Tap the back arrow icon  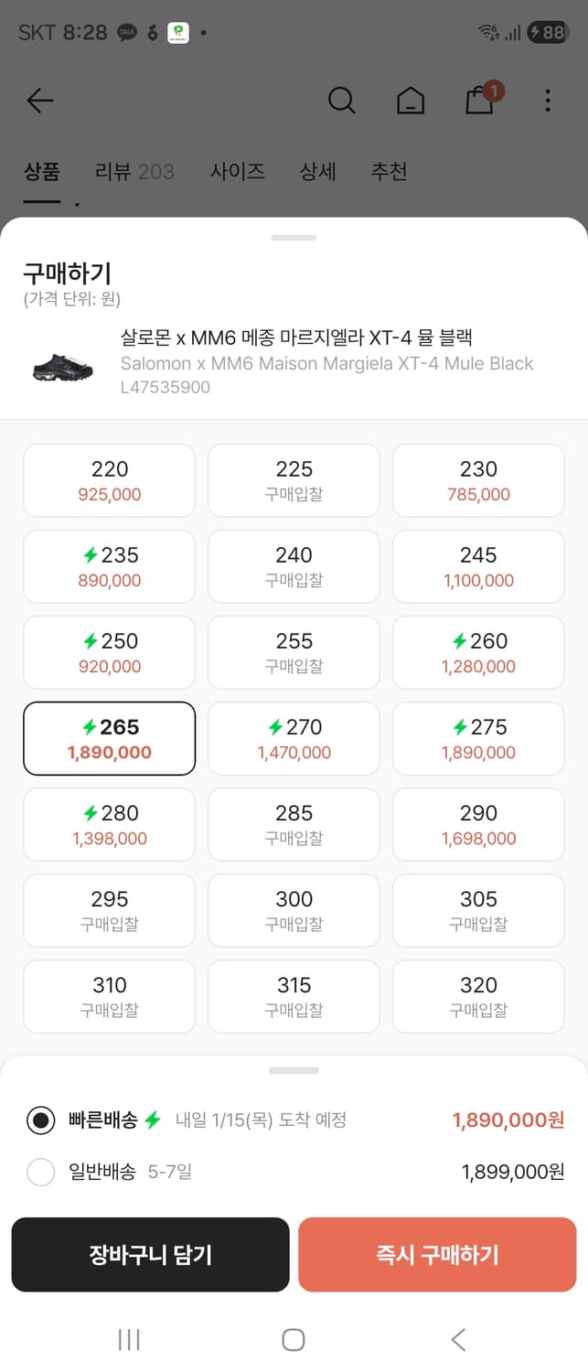pos(40,101)
